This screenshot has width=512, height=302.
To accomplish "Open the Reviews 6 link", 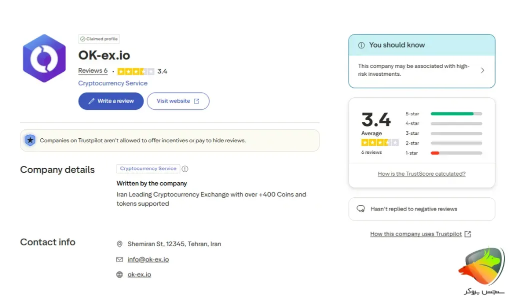I will [92, 71].
